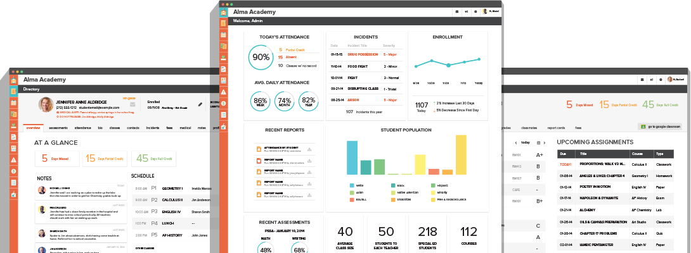Viewport: 691px width, 253px height.
Task: Switch to the assessments tab
Action: (58, 128)
